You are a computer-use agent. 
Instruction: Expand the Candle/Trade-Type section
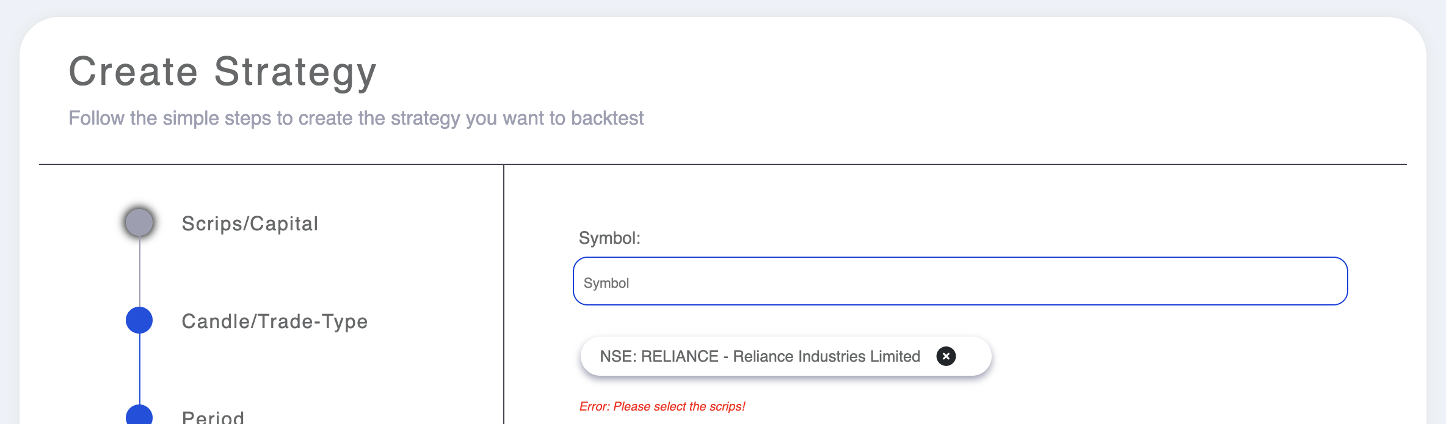(275, 320)
